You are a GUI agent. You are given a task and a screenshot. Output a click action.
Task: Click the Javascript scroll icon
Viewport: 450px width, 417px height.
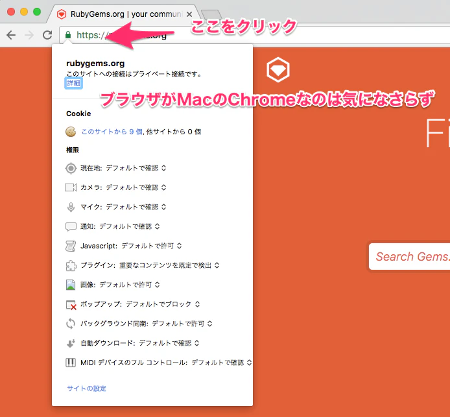[71, 246]
